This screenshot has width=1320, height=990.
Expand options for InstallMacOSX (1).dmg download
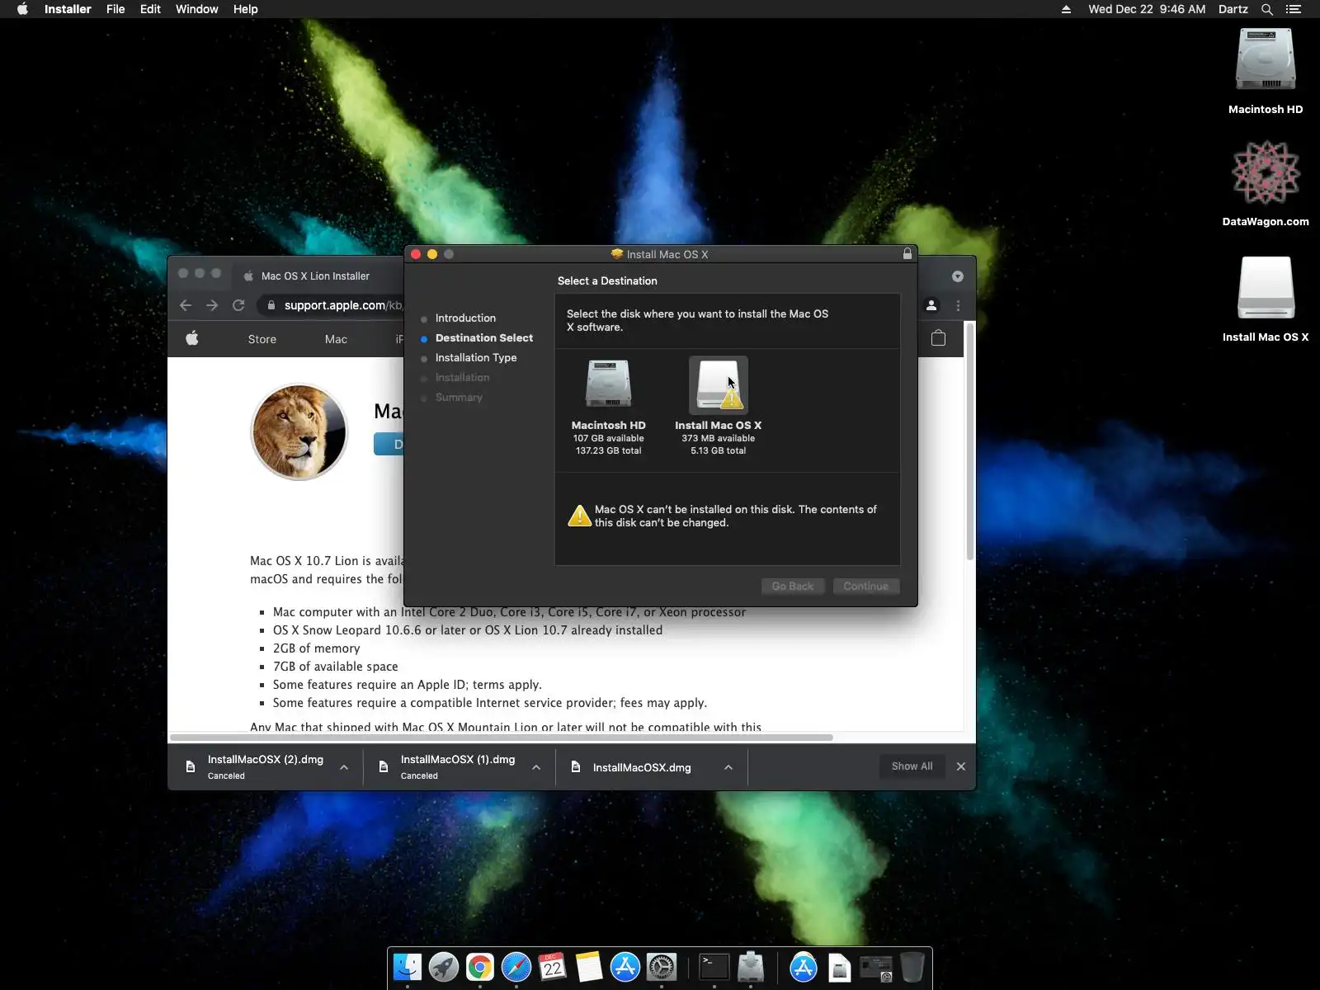click(x=536, y=767)
